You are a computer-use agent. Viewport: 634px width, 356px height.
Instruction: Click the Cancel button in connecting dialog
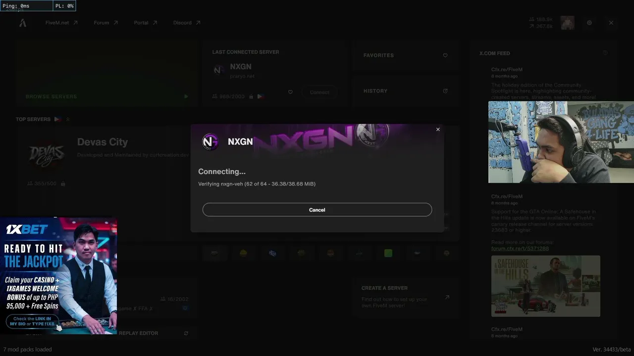pyautogui.click(x=317, y=210)
